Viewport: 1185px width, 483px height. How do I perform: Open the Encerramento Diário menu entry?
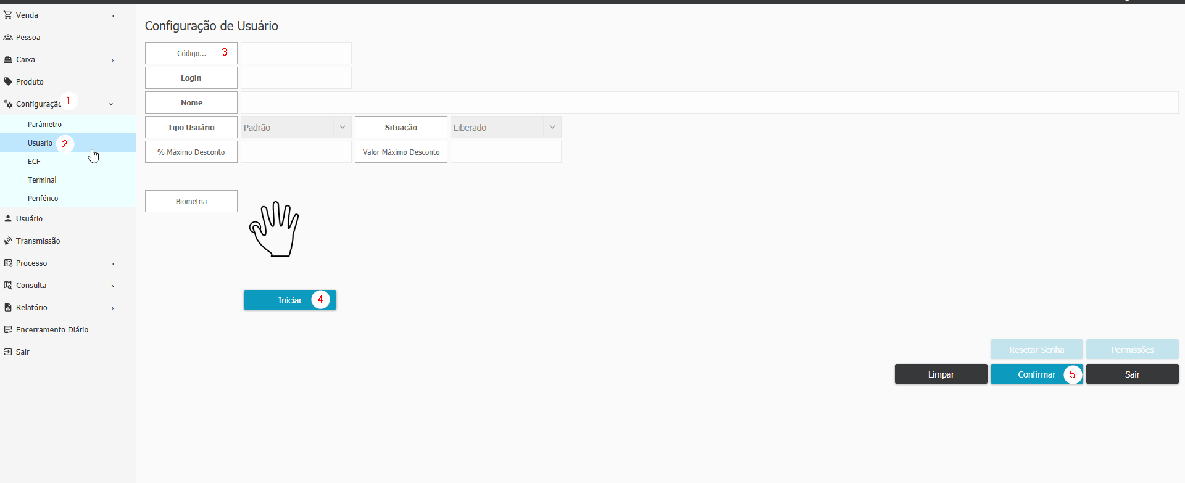[68, 329]
